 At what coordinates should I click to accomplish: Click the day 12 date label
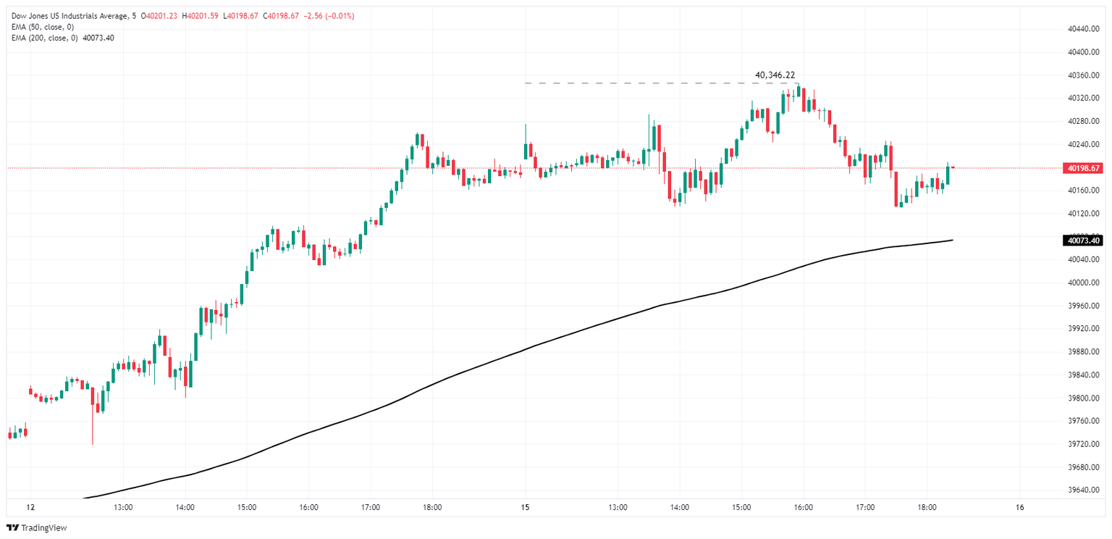pos(30,508)
